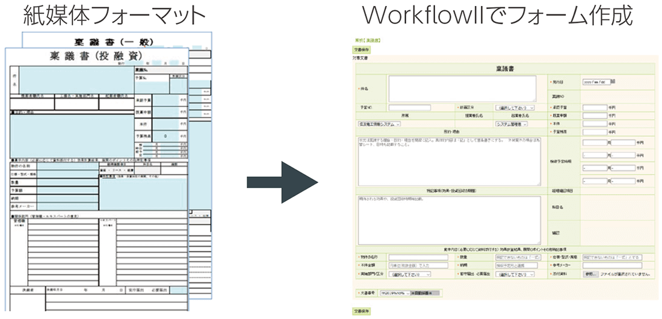Click the 予算NO input field
The width and height of the screenshot is (662, 319).
point(409,108)
